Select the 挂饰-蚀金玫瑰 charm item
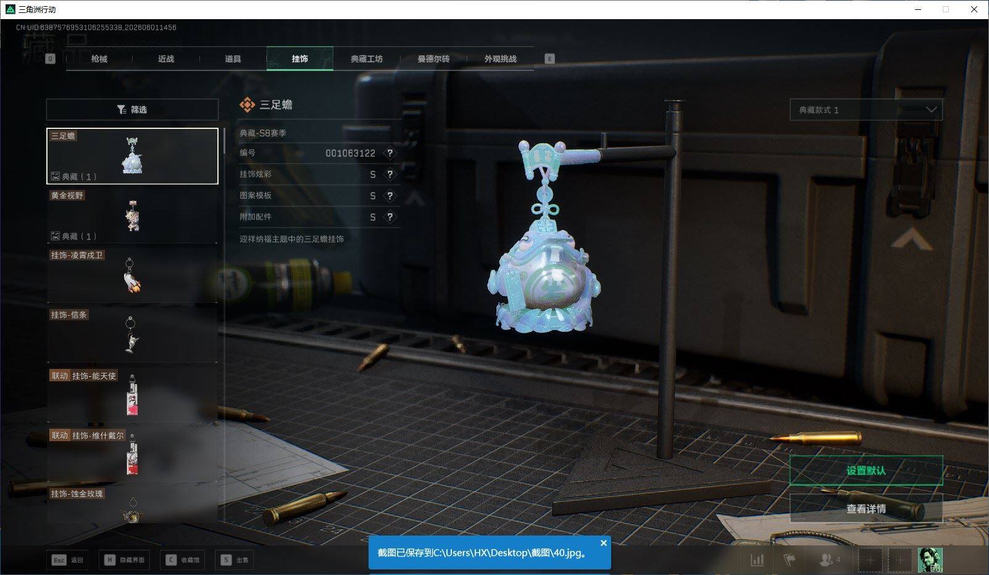 click(x=132, y=505)
